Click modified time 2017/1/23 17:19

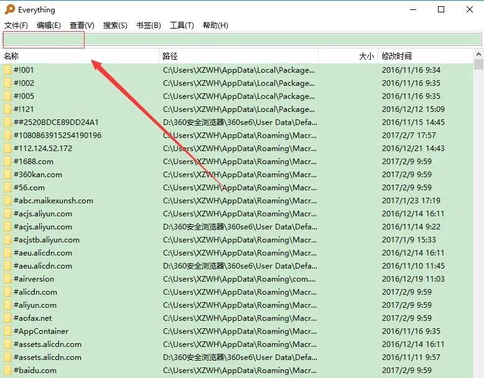coord(411,201)
